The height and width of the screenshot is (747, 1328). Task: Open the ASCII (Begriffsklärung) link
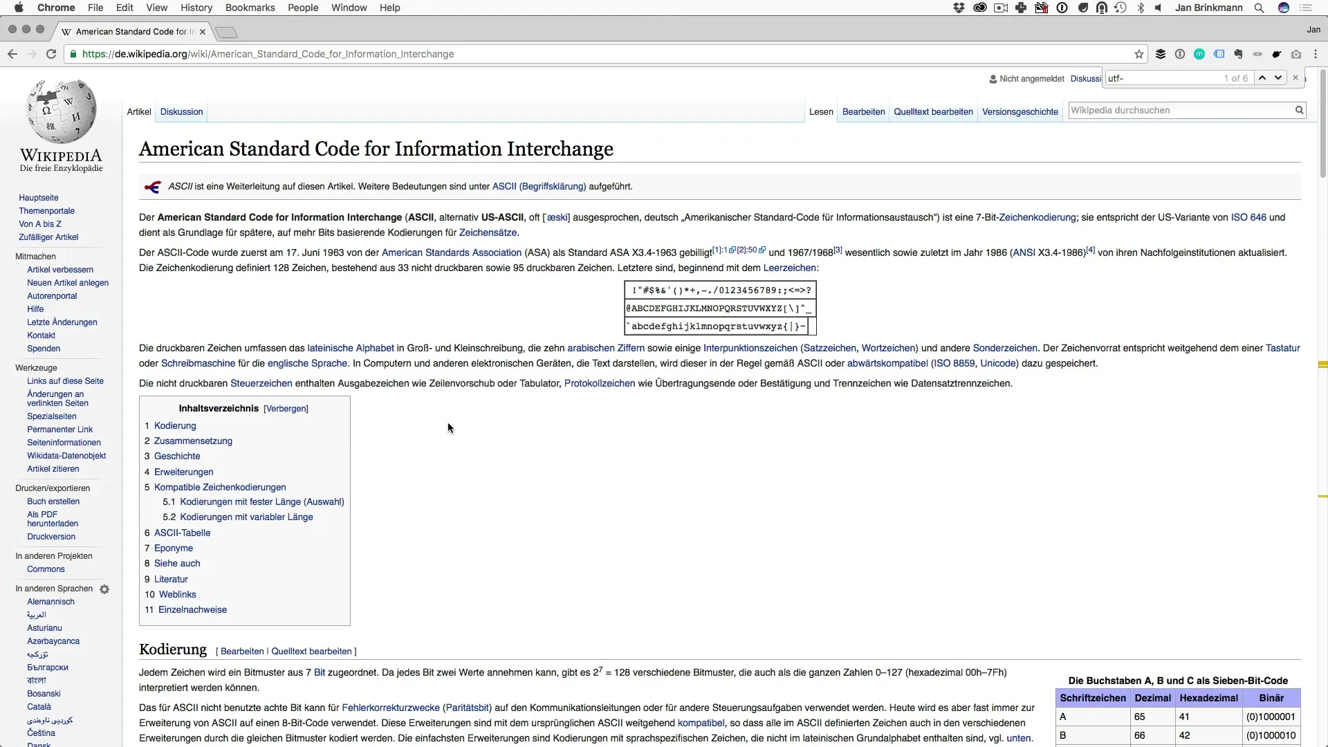pos(539,186)
